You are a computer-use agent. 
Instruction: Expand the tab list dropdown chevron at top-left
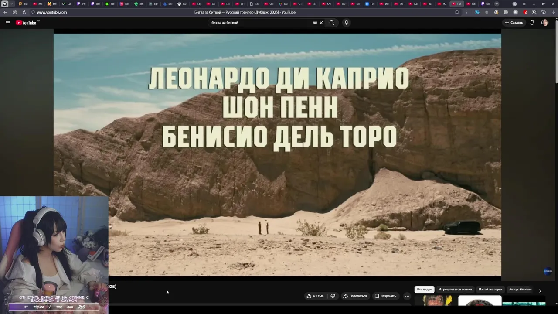(x=12, y=4)
